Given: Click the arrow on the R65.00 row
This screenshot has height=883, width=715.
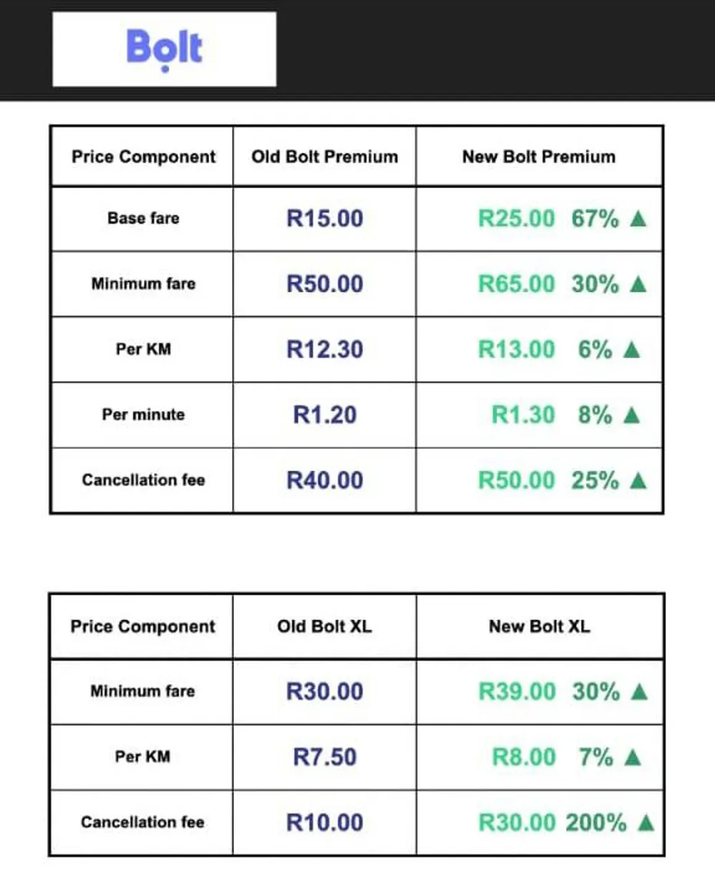Looking at the screenshot, I should point(638,285).
